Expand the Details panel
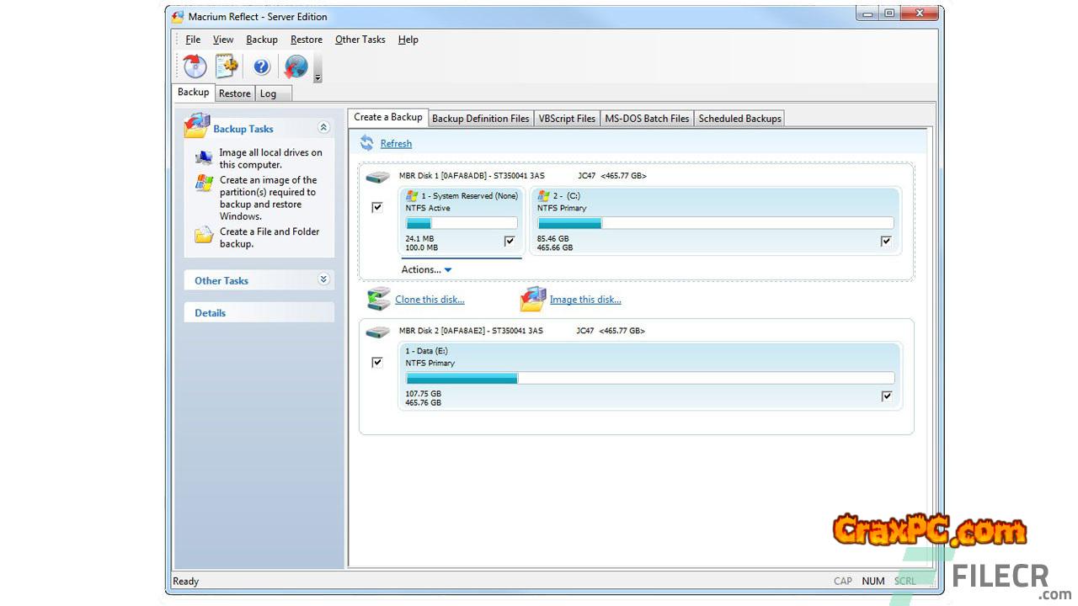 [259, 313]
